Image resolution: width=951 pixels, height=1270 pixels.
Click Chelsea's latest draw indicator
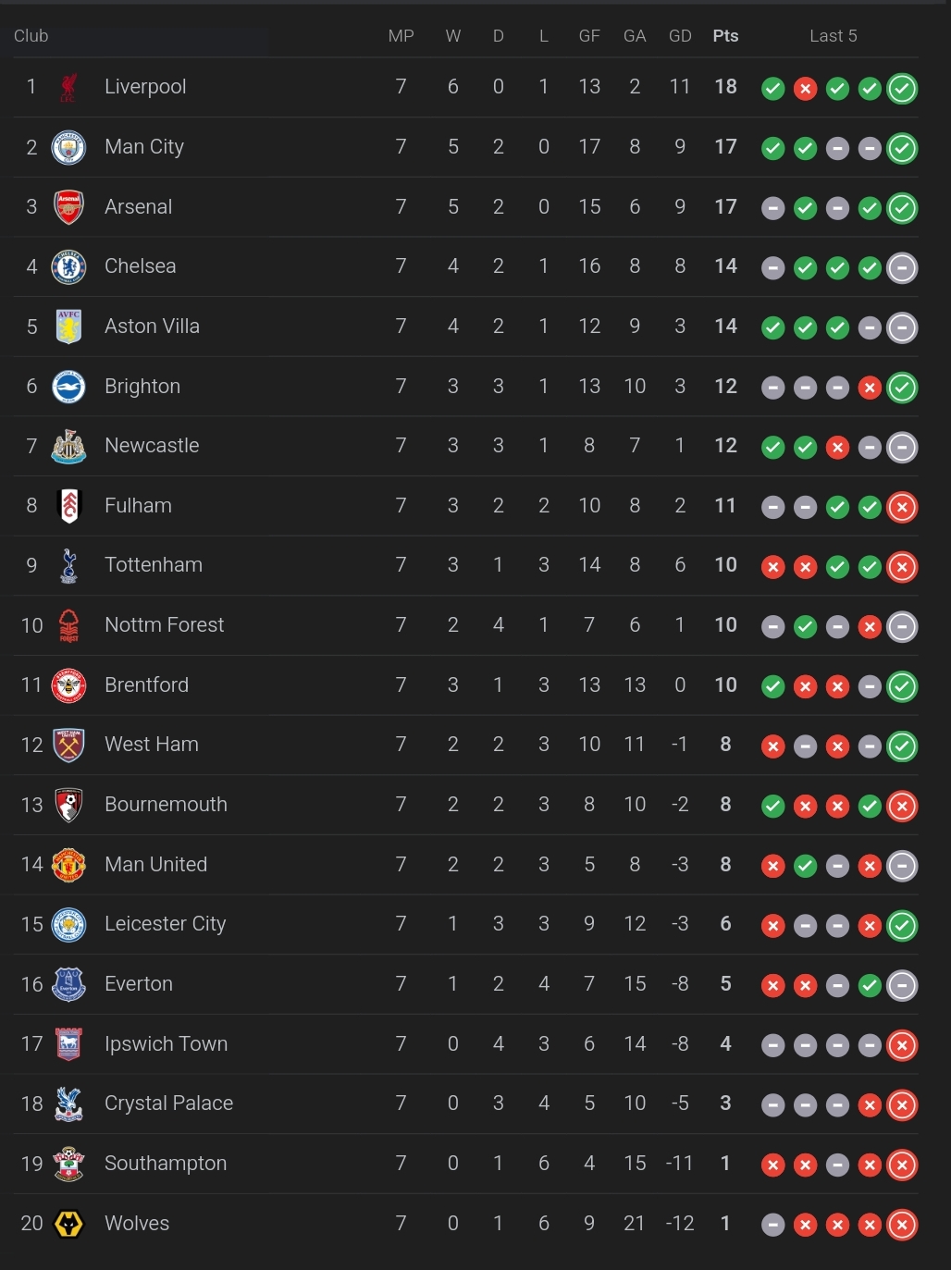[x=902, y=268]
